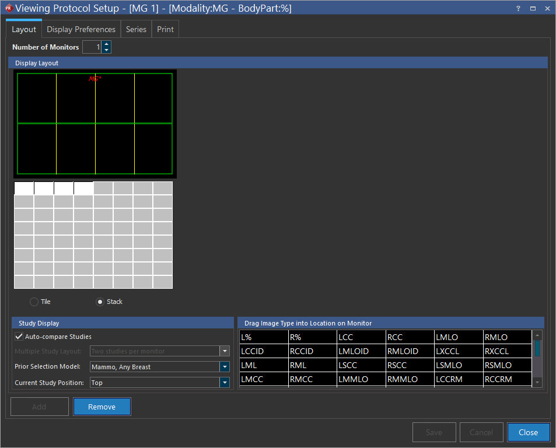Select the RMLO image type cell
This screenshot has width=556, height=448.
click(x=506, y=337)
